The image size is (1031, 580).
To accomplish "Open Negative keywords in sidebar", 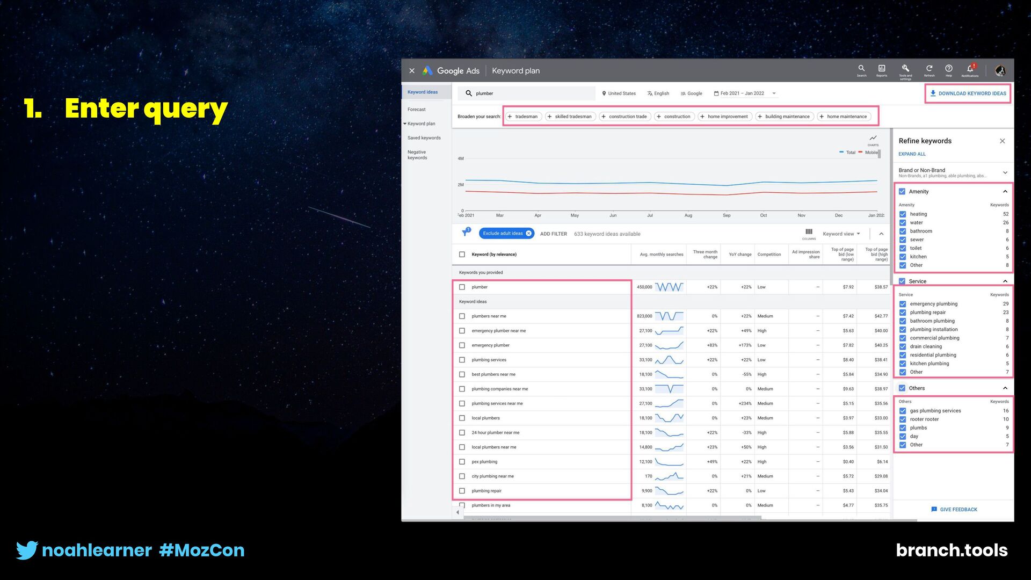I will click(417, 155).
